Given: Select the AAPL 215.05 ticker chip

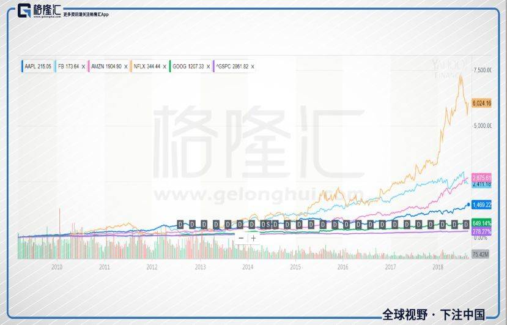Looking at the screenshot, I should point(37,66).
